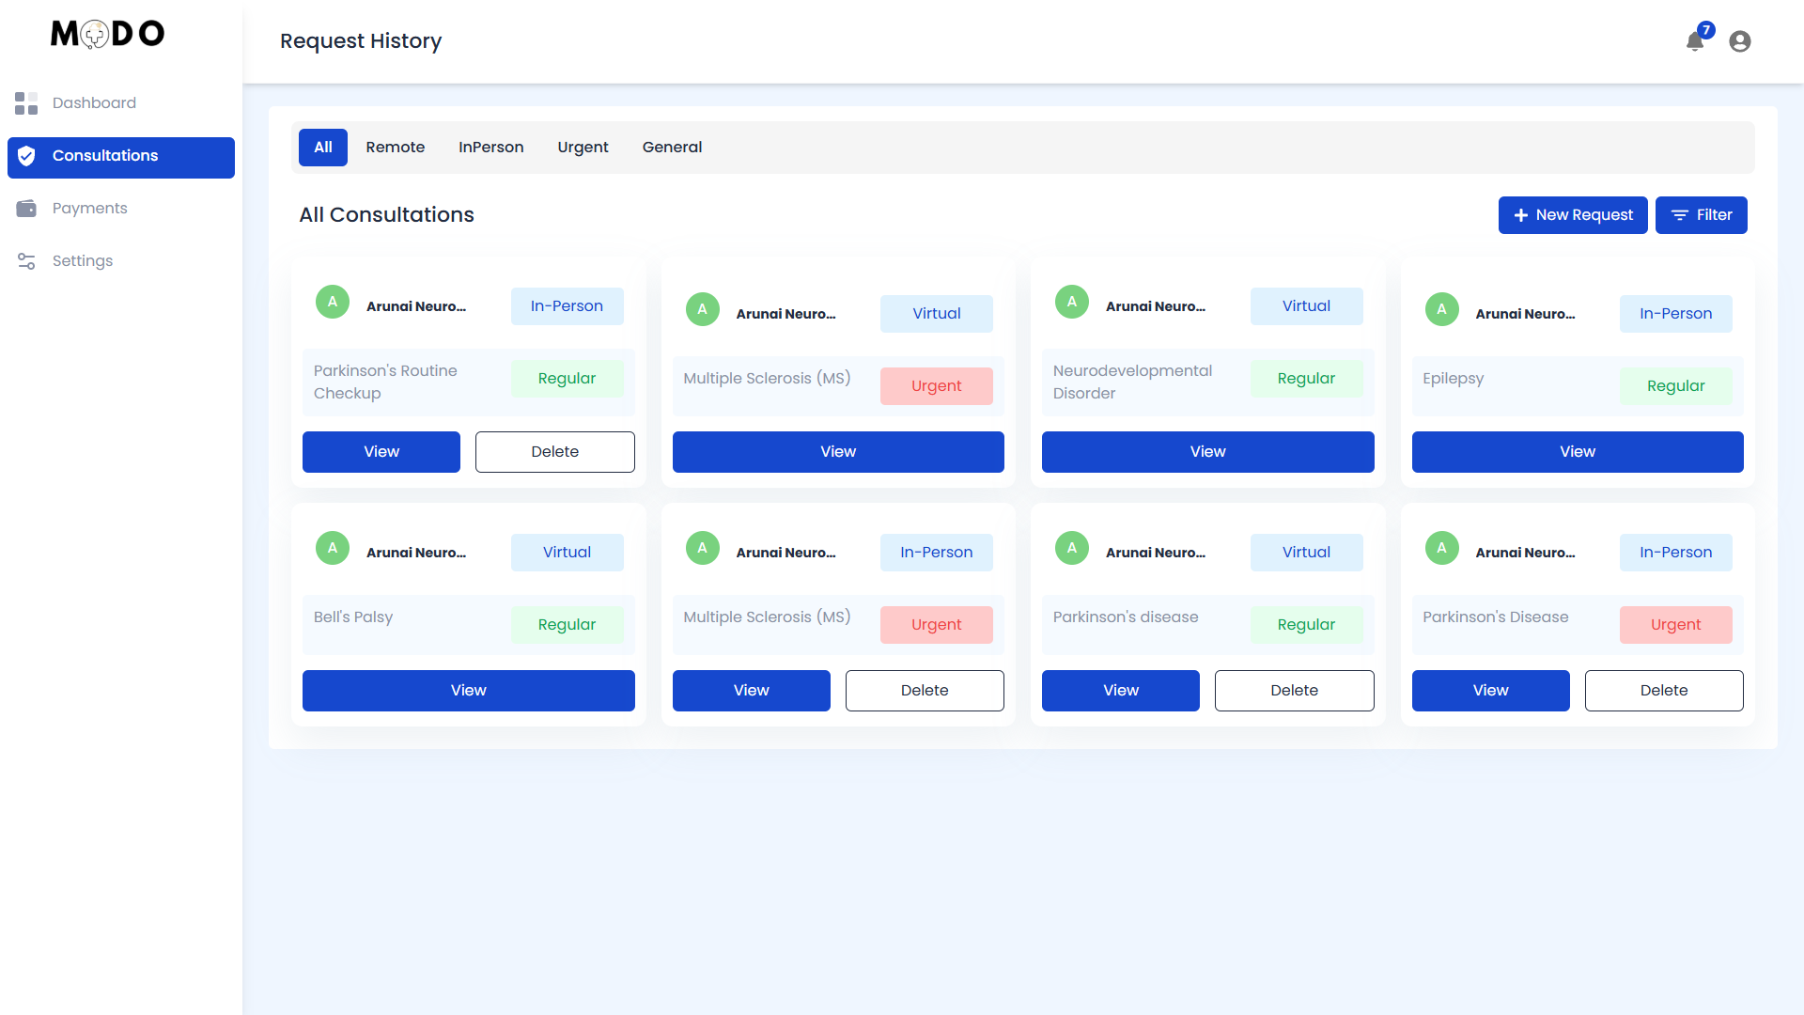Switch to the Remote tab
The image size is (1804, 1015).
tap(395, 148)
